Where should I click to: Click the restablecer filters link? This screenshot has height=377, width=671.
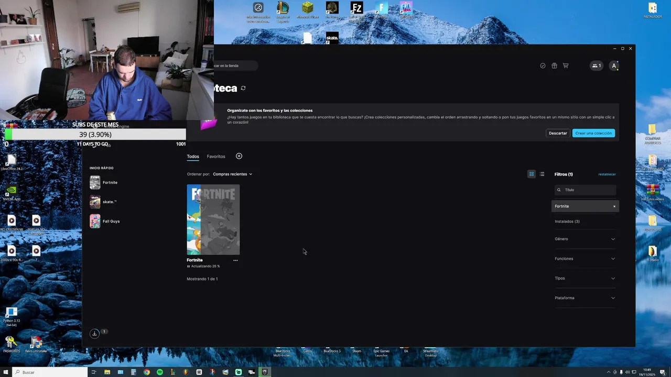(607, 174)
